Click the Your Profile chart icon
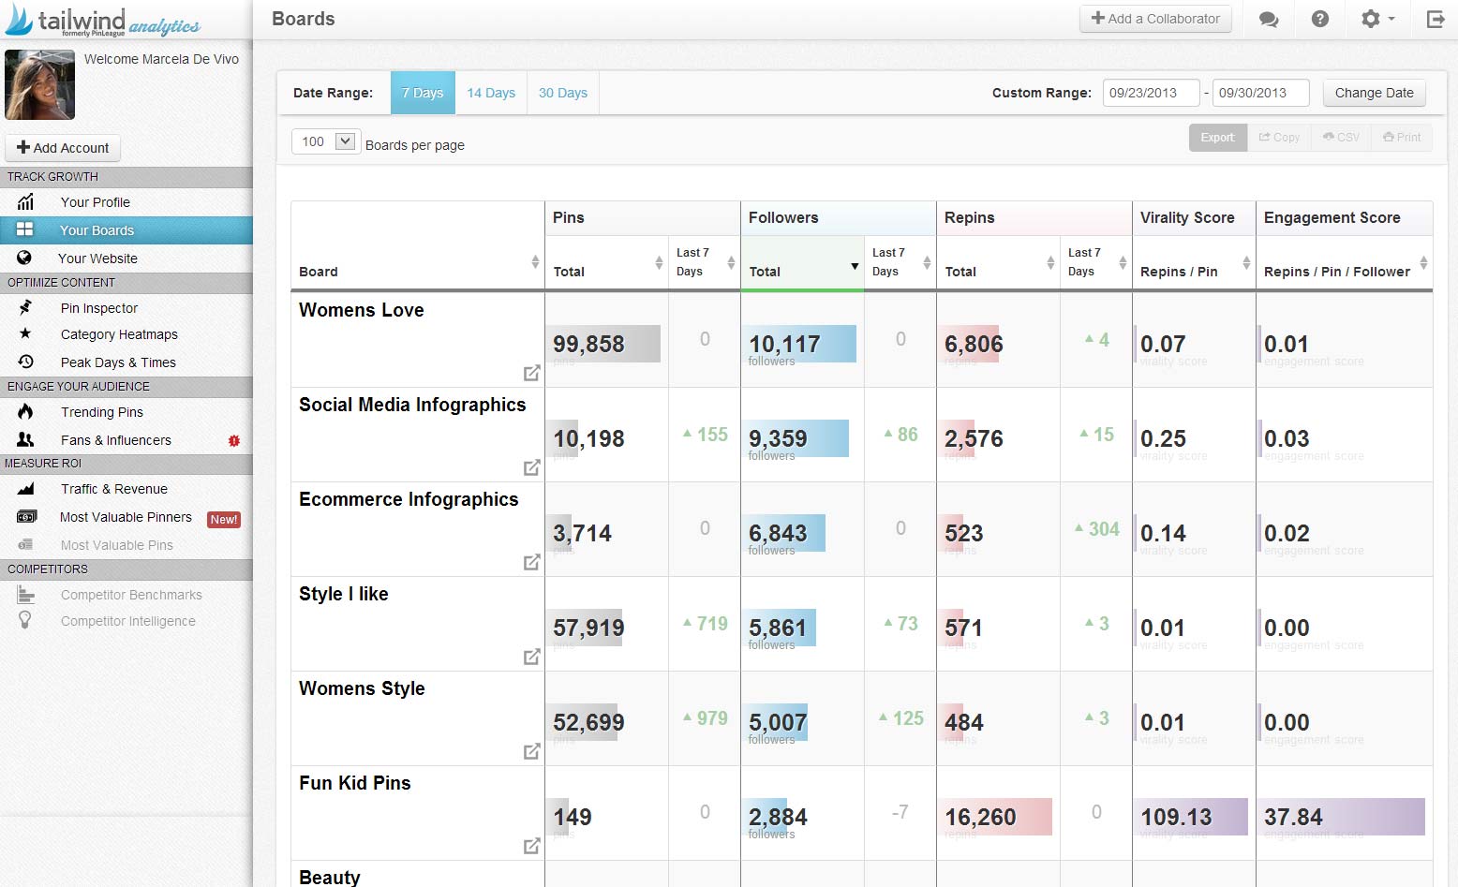1458x887 pixels. [x=25, y=201]
